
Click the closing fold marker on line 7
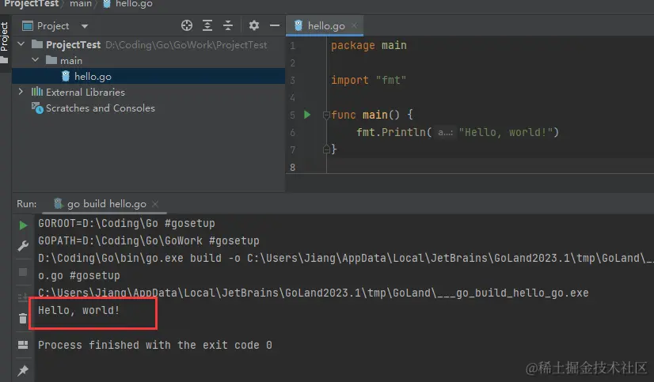[326, 149]
